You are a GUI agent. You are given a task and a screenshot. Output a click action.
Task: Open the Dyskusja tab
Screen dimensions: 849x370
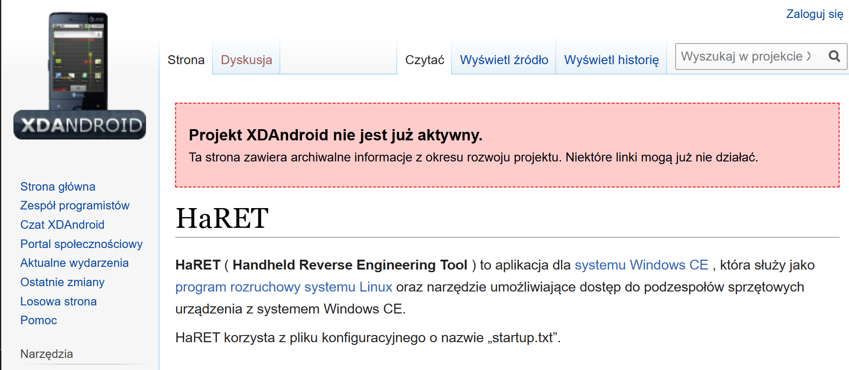click(246, 60)
